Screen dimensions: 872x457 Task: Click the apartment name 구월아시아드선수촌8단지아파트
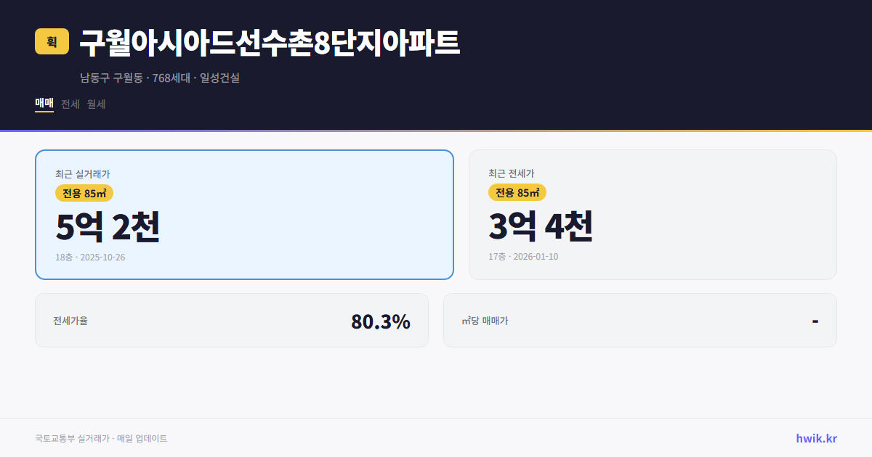[x=270, y=43]
